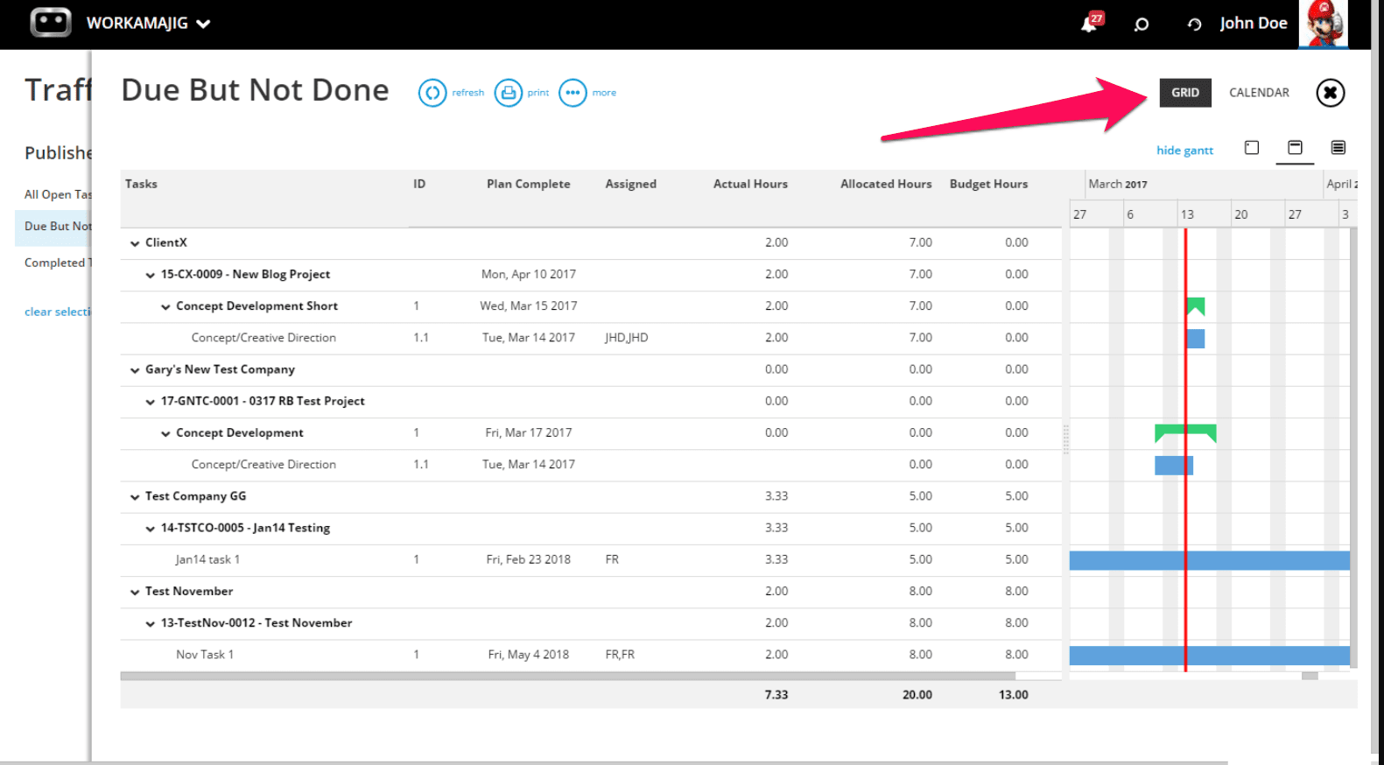
Task: Click the print icon
Action: click(x=508, y=93)
